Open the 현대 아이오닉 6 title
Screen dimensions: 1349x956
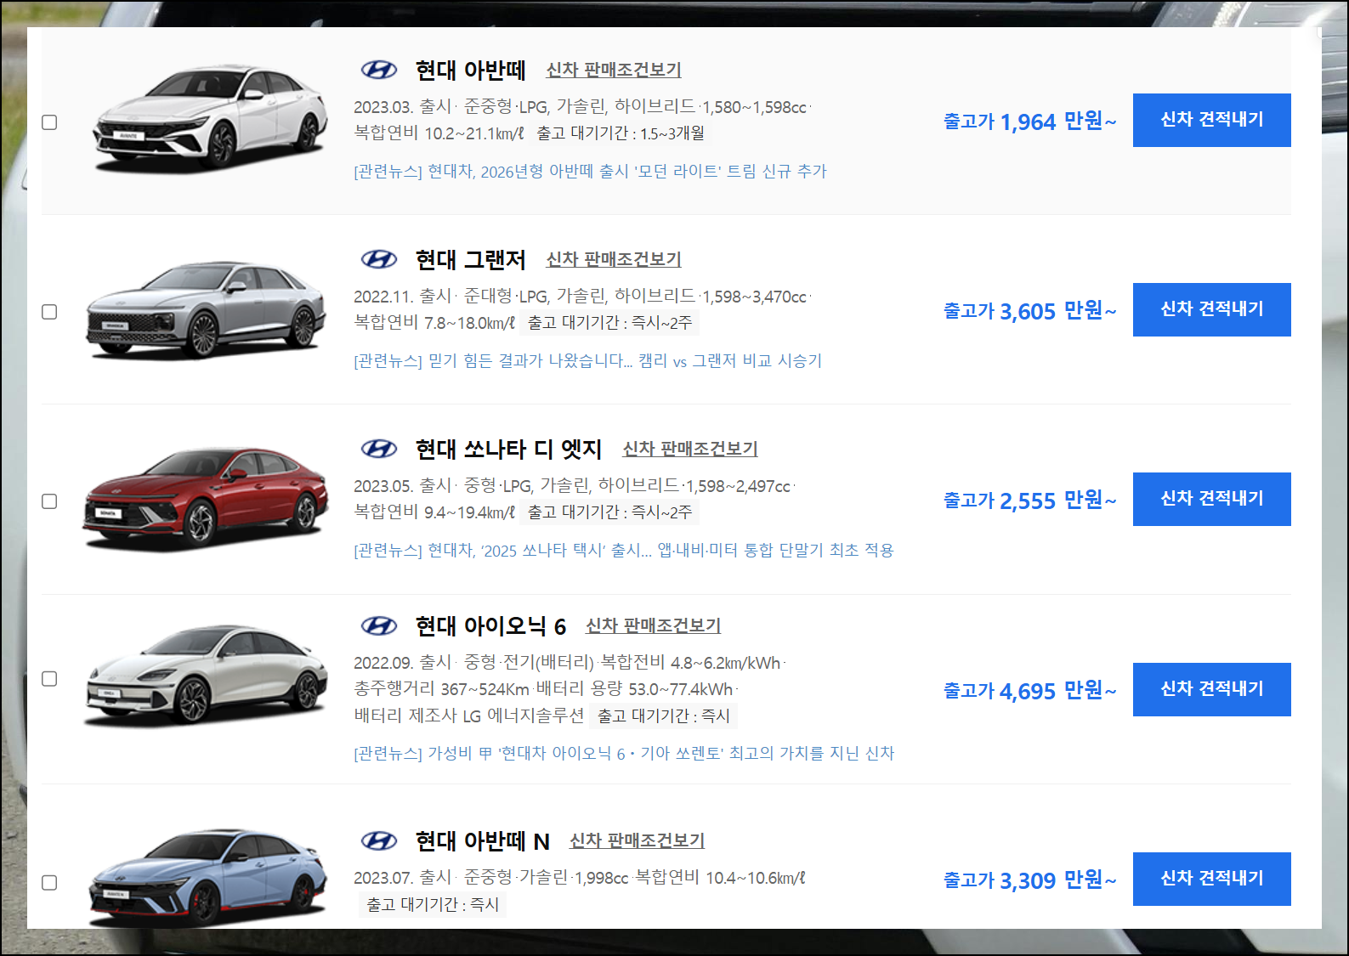tap(490, 626)
